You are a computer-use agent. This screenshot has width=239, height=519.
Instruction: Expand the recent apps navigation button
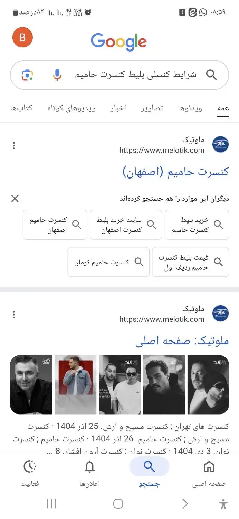pos(51,504)
